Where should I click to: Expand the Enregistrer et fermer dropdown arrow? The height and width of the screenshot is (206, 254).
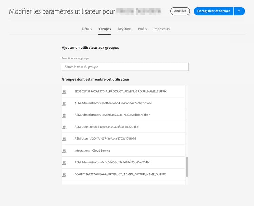(x=239, y=11)
